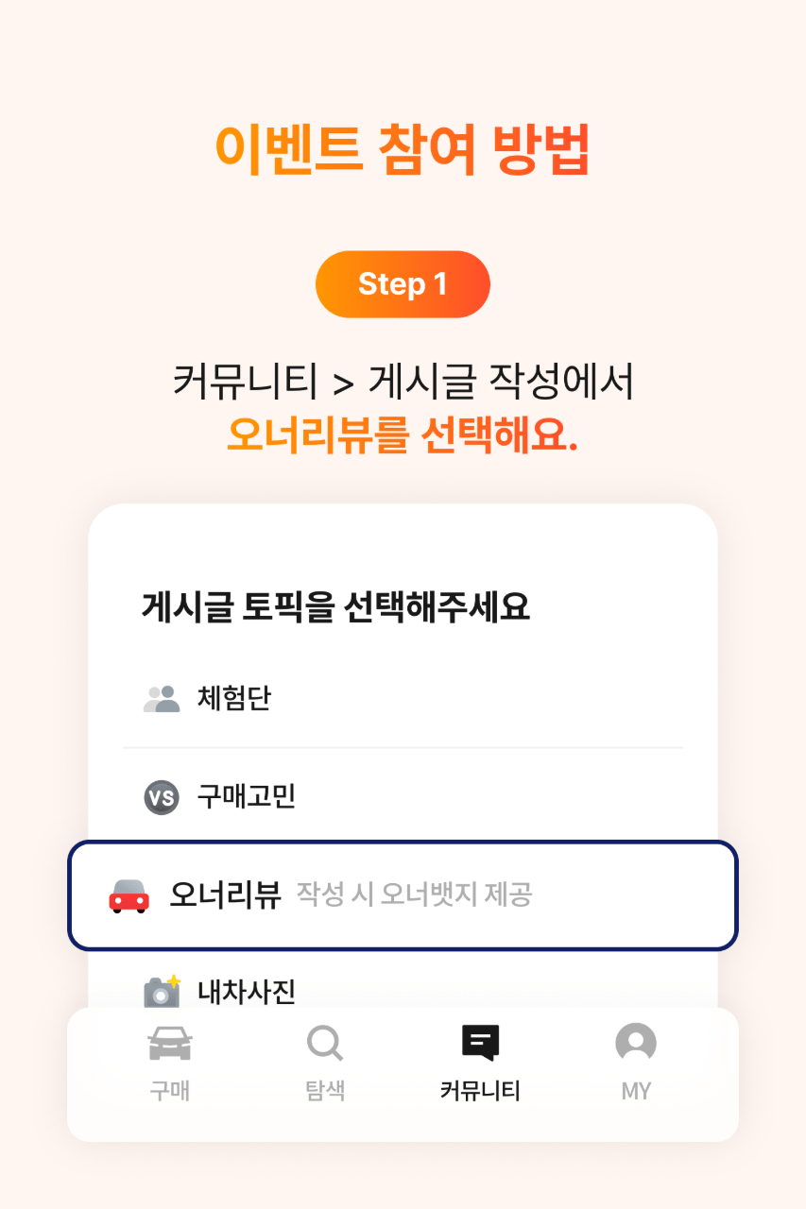Viewport: 806px width, 1209px height.
Task: Go to the 탐색 tab label
Action: click(324, 1091)
